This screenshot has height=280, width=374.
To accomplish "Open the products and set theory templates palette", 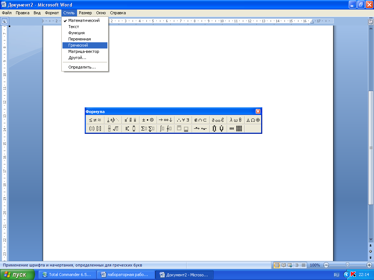I will click(x=218, y=129).
